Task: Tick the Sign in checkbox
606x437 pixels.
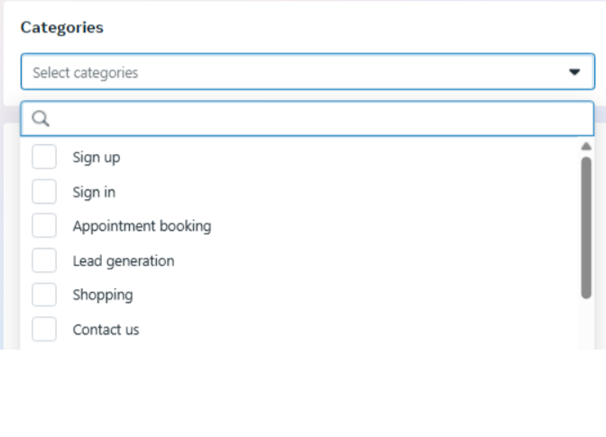Action: click(44, 192)
